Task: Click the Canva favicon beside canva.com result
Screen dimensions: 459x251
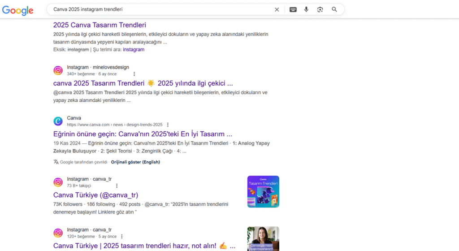Action: [x=58, y=121]
